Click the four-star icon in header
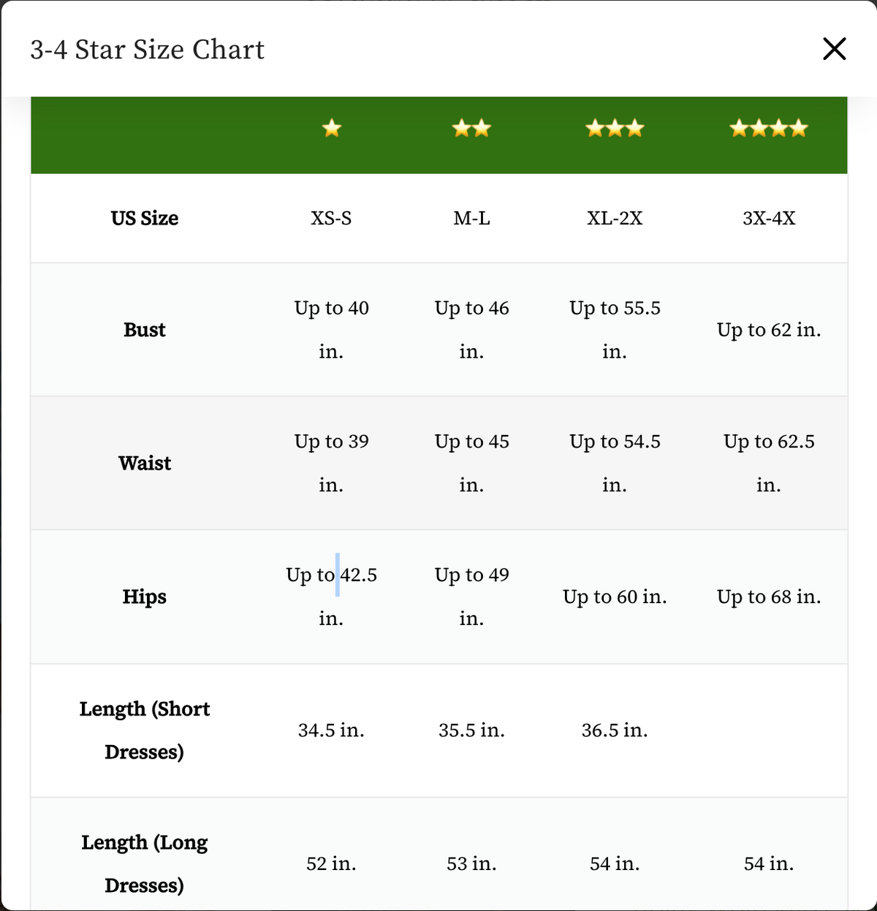The height and width of the screenshot is (911, 877). coord(769,129)
